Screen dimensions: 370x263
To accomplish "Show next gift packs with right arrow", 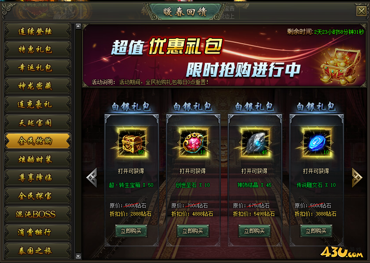I will (x=357, y=178).
